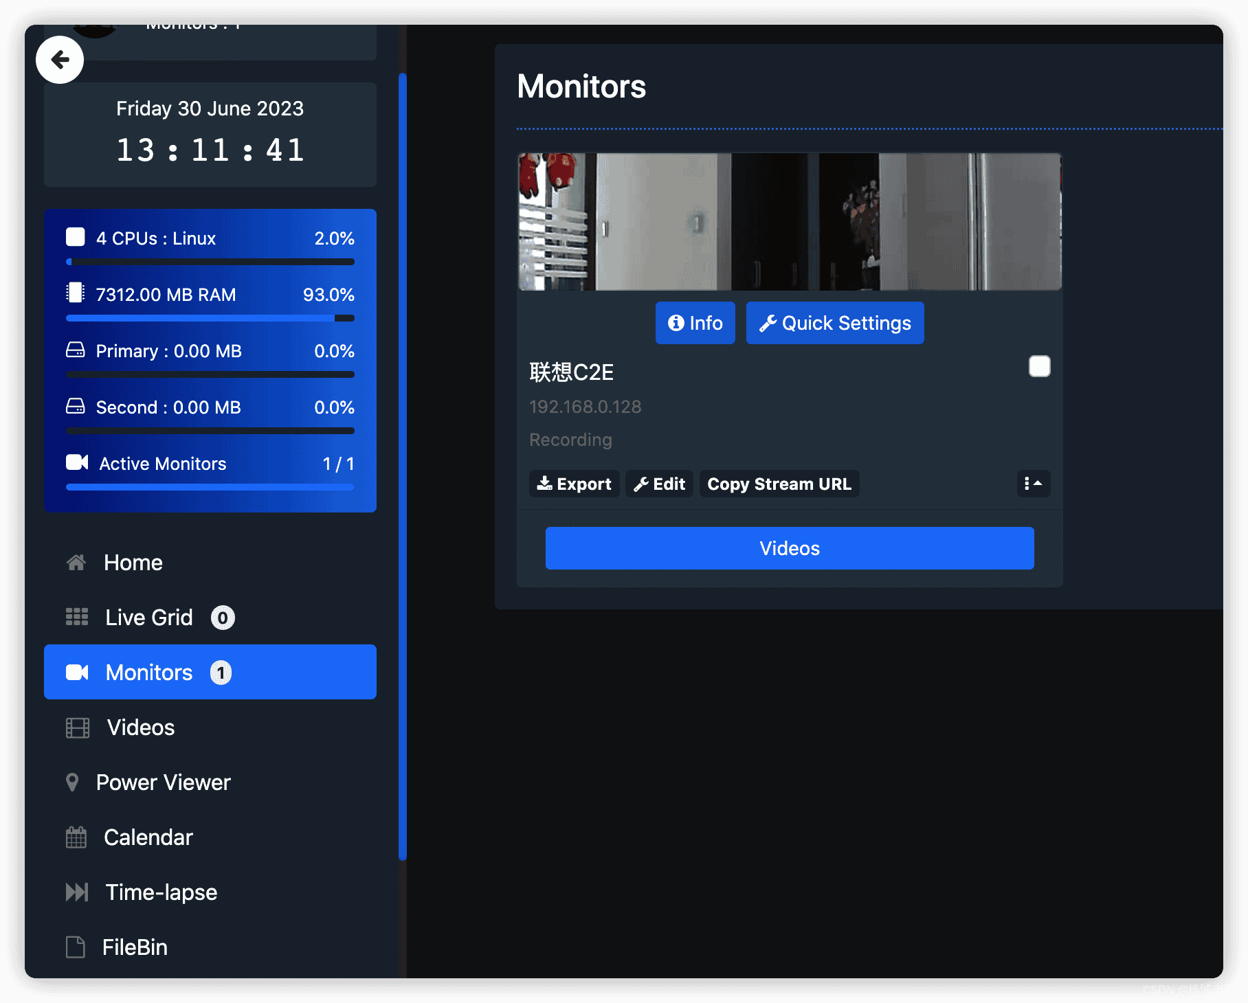Export the monitor configuration
Image resolution: width=1248 pixels, height=1003 pixels.
pyautogui.click(x=574, y=484)
